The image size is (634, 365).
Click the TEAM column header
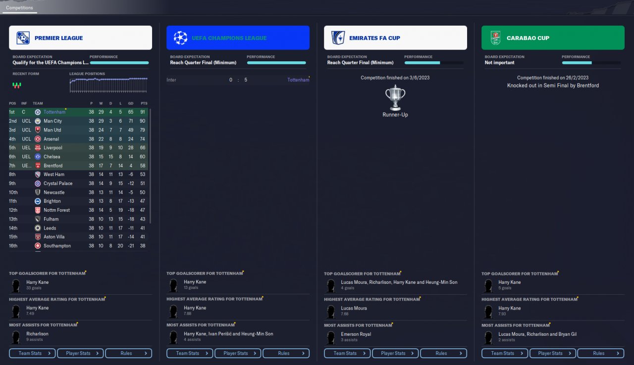(38, 103)
